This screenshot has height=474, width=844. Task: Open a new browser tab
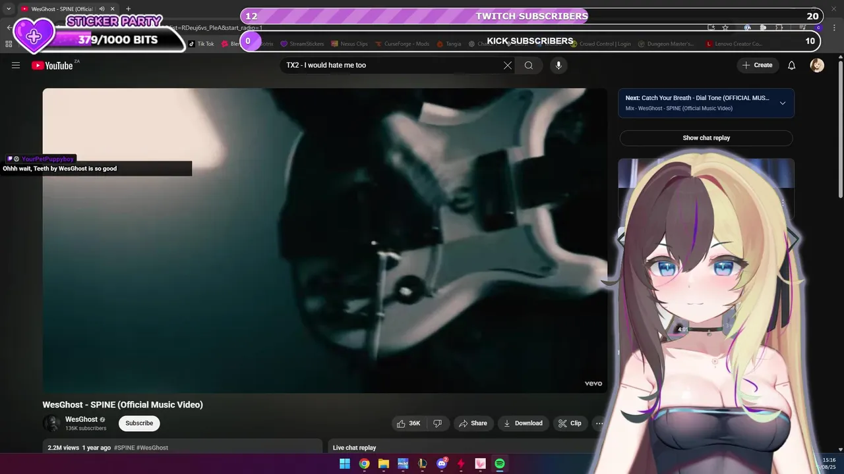click(x=128, y=9)
